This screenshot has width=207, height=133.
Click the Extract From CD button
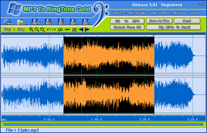(127, 27)
